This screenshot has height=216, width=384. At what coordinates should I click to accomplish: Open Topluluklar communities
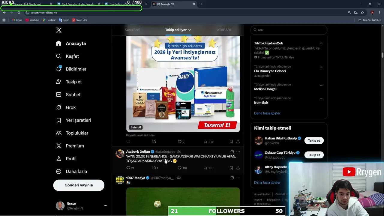coord(72,133)
